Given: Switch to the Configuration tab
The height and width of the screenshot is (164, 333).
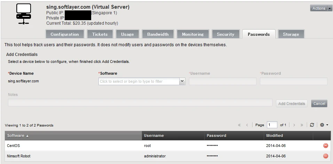Looking at the screenshot, I should 65,34.
